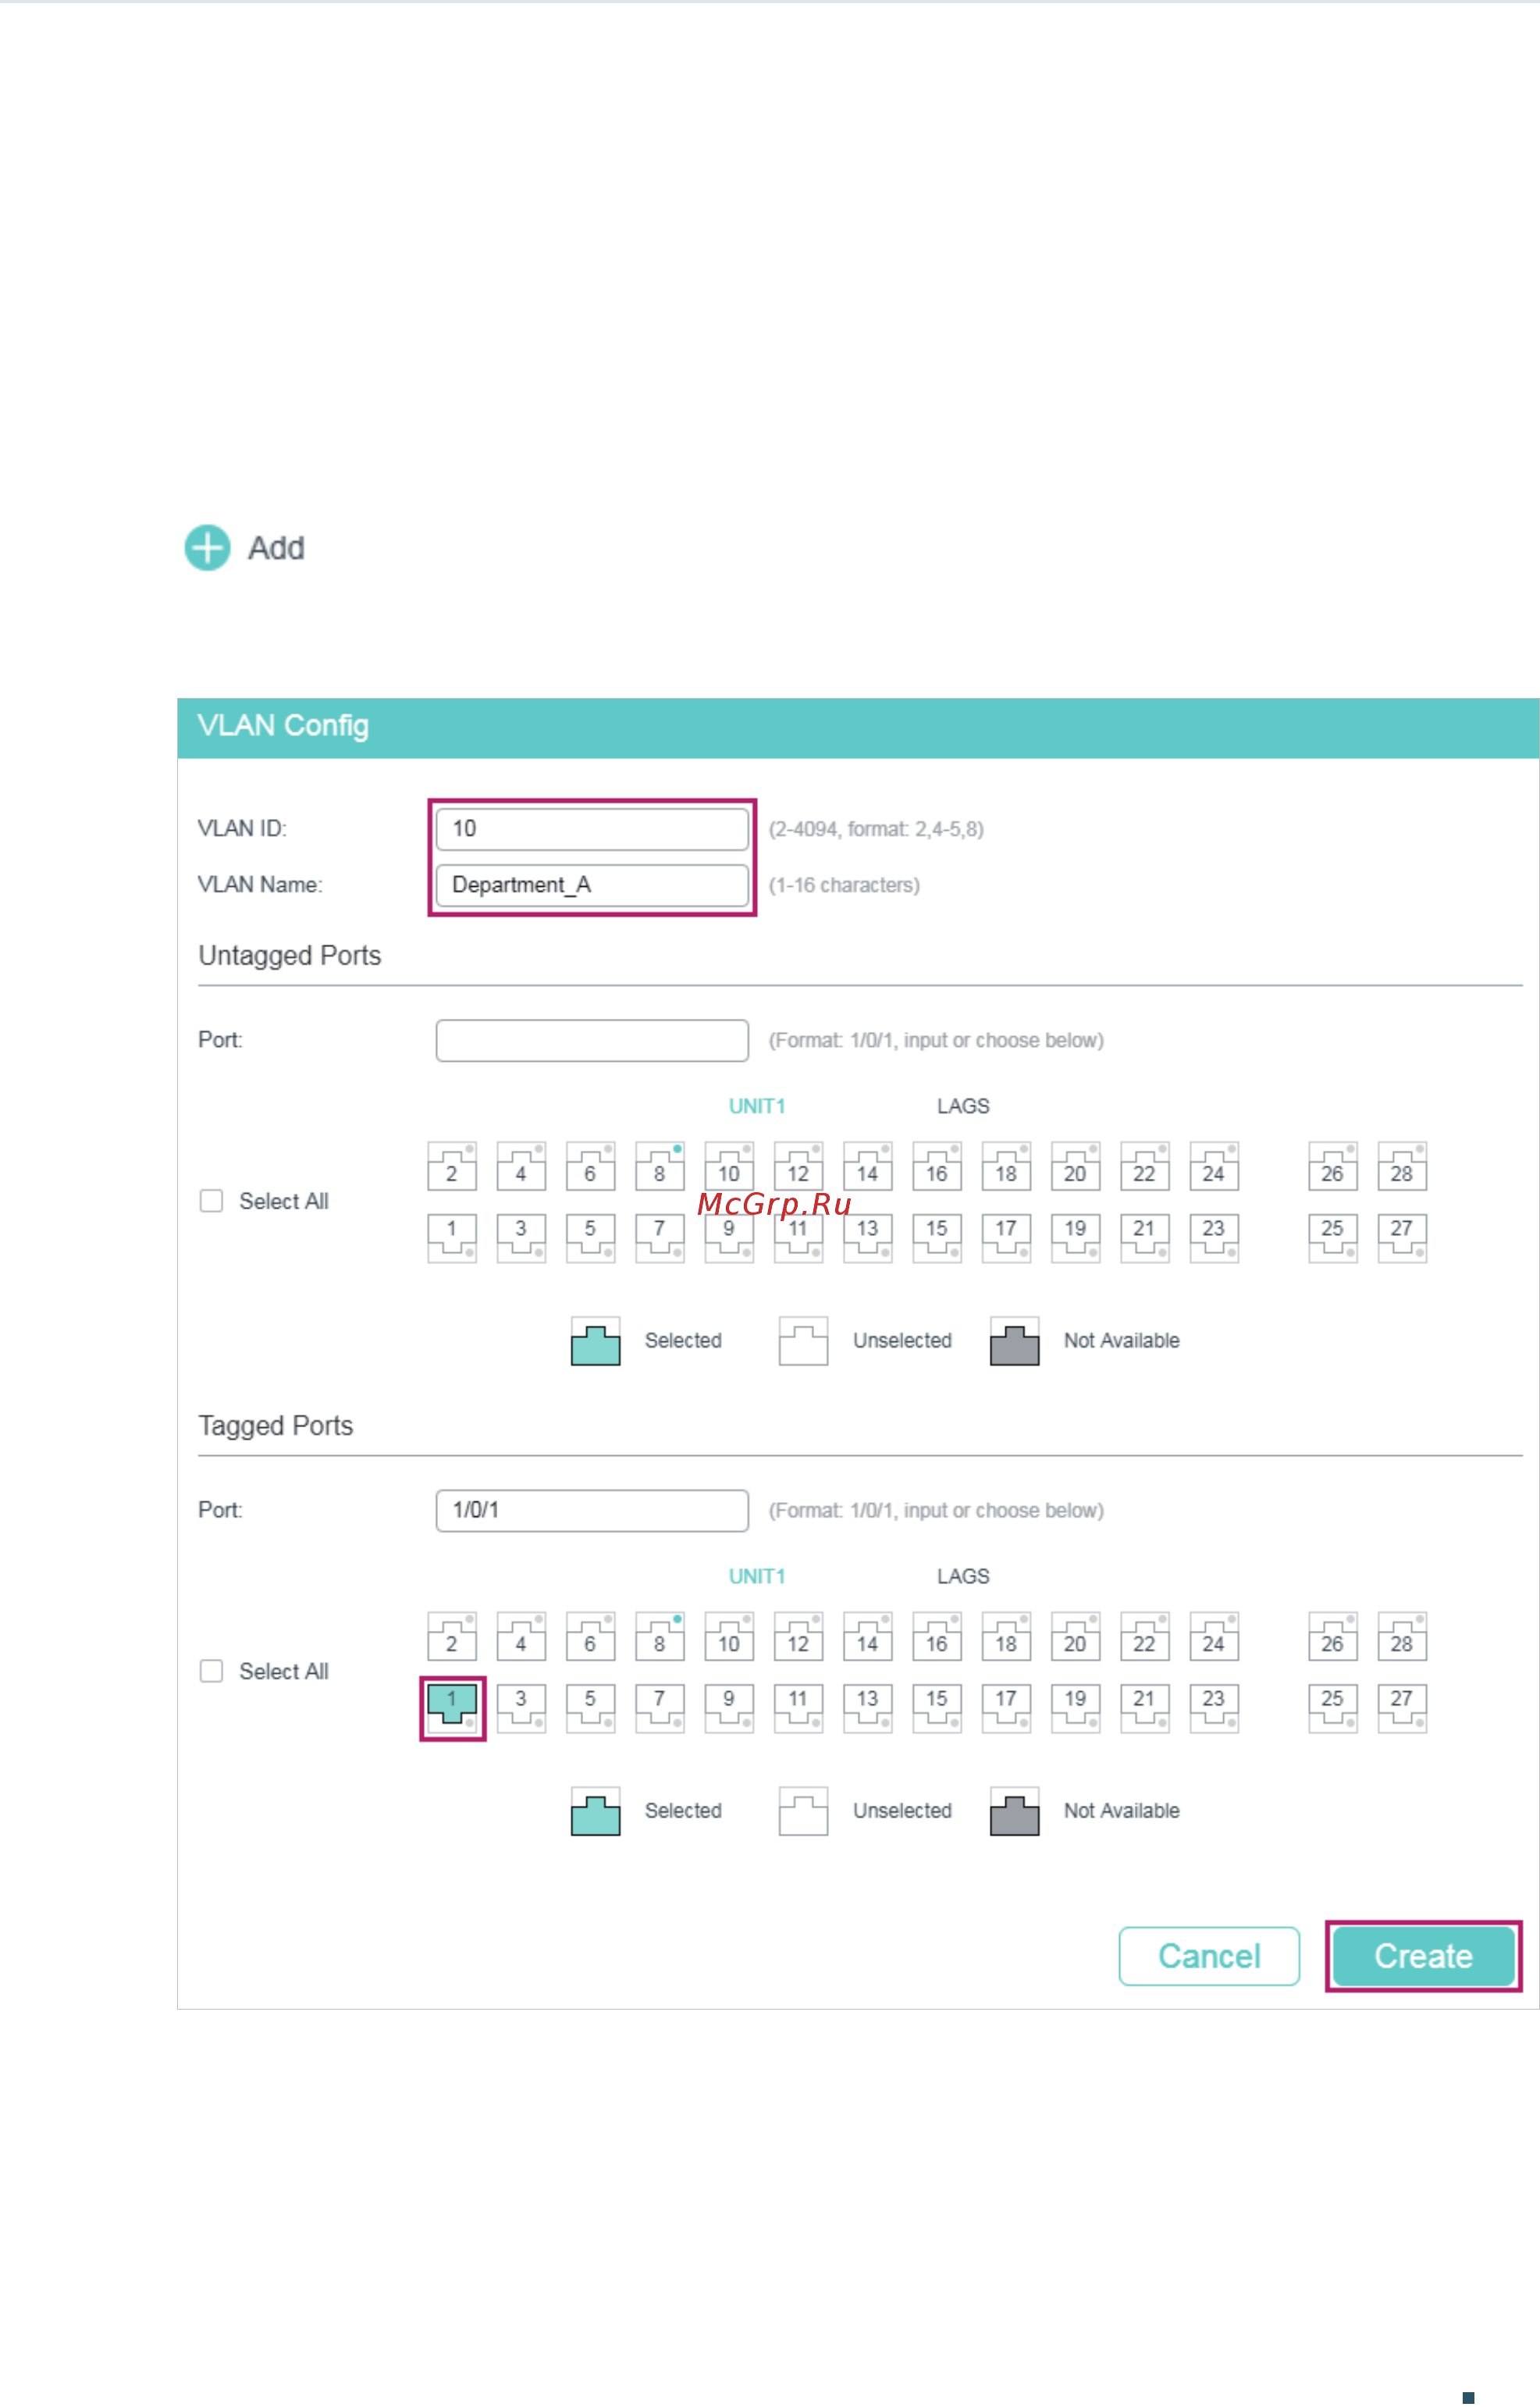The height and width of the screenshot is (2407, 1540).
Task: Select port 2 under Untagged Ports
Action: pos(452,1167)
